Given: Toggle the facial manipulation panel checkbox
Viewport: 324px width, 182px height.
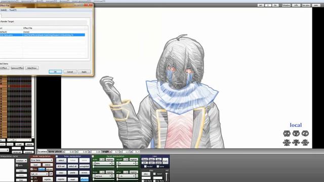Looking at the screenshot, I should click(x=93, y=156).
